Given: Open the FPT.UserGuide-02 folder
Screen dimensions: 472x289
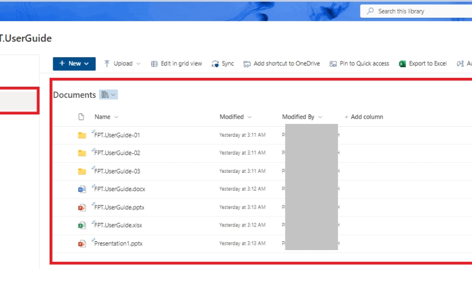Looking at the screenshot, I should click(117, 153).
